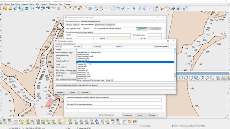The image size is (230, 129).
Task: Click the region list scrollbar down arrow
Action: click(175, 80)
